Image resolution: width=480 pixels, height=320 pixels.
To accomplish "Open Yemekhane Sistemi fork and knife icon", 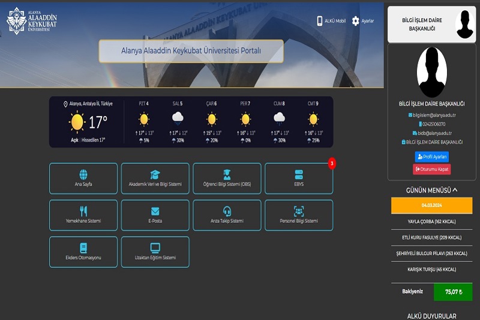I will click(x=83, y=211).
